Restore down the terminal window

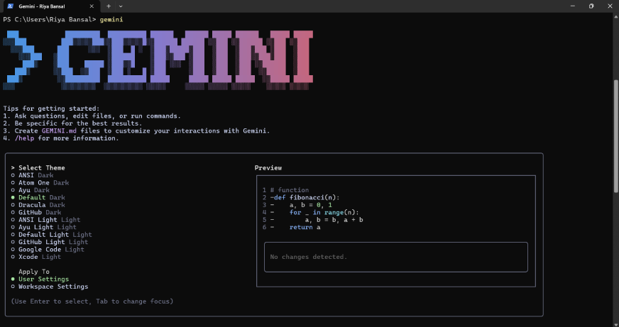(x=591, y=6)
